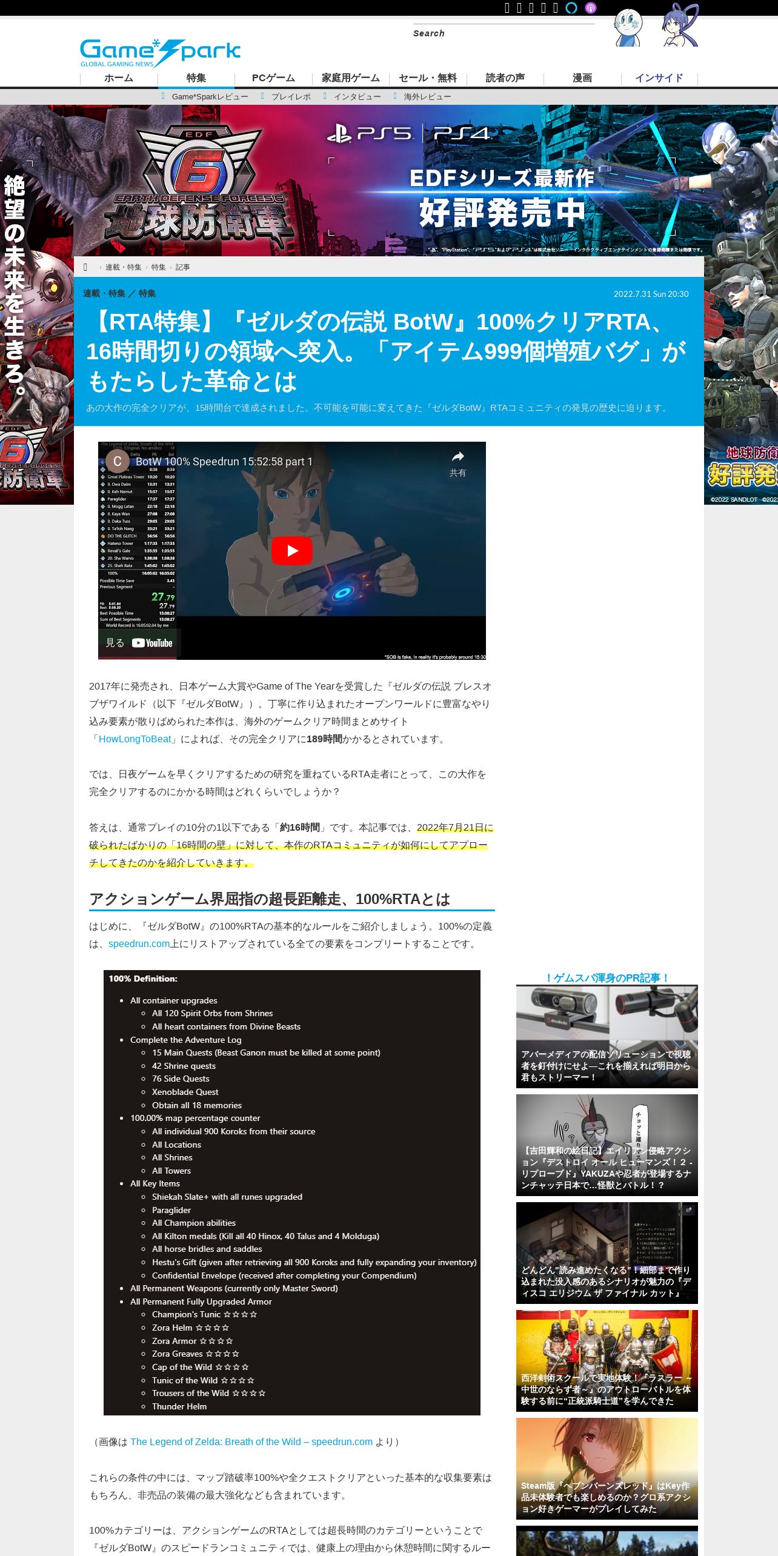
Task: Click the 特集 category label above title
Action: point(147,293)
